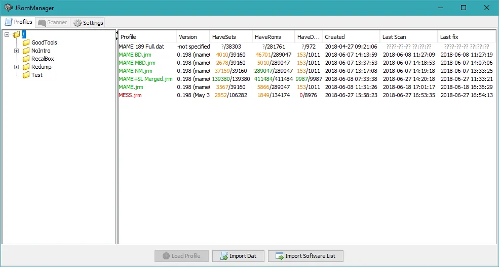Click the root open-folder icon
This screenshot has height=267, width=499.
(17, 34)
